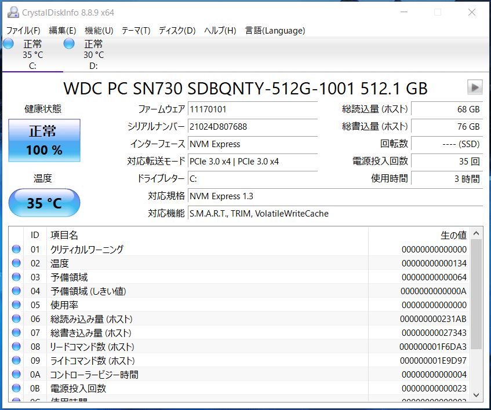Select raw value 0000000000134
Viewport: 491px width, 410px height.
(434, 263)
